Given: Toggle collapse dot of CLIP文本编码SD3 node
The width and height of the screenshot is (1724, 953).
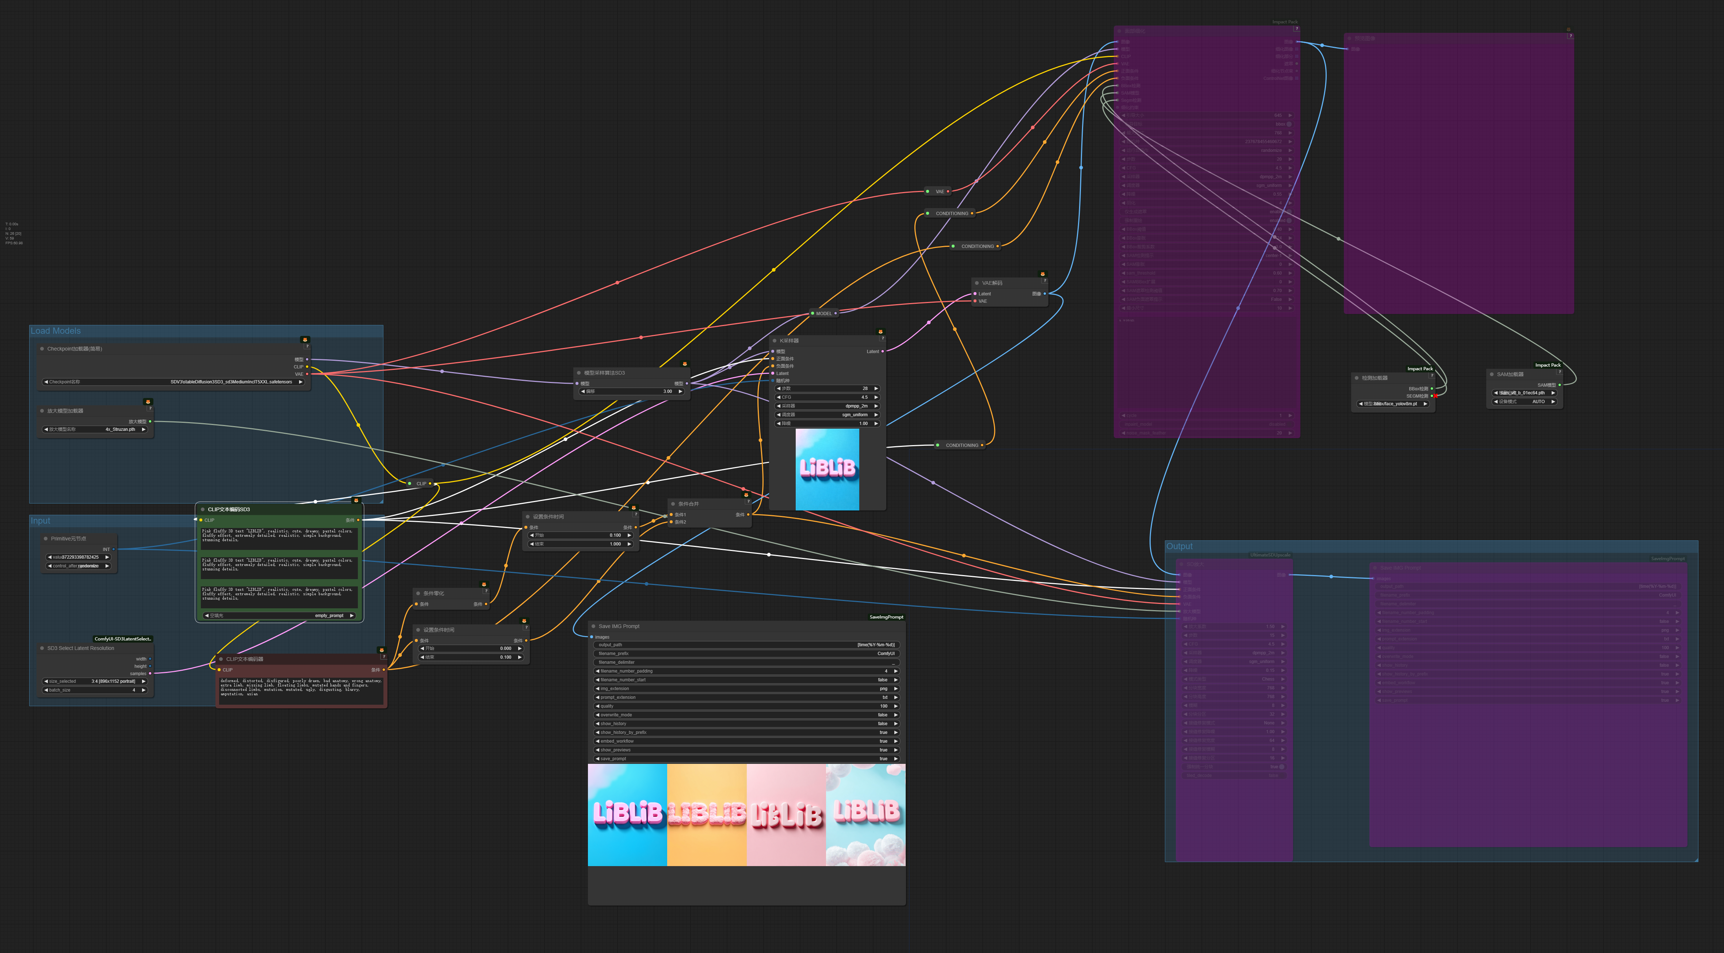Looking at the screenshot, I should pyautogui.click(x=203, y=509).
